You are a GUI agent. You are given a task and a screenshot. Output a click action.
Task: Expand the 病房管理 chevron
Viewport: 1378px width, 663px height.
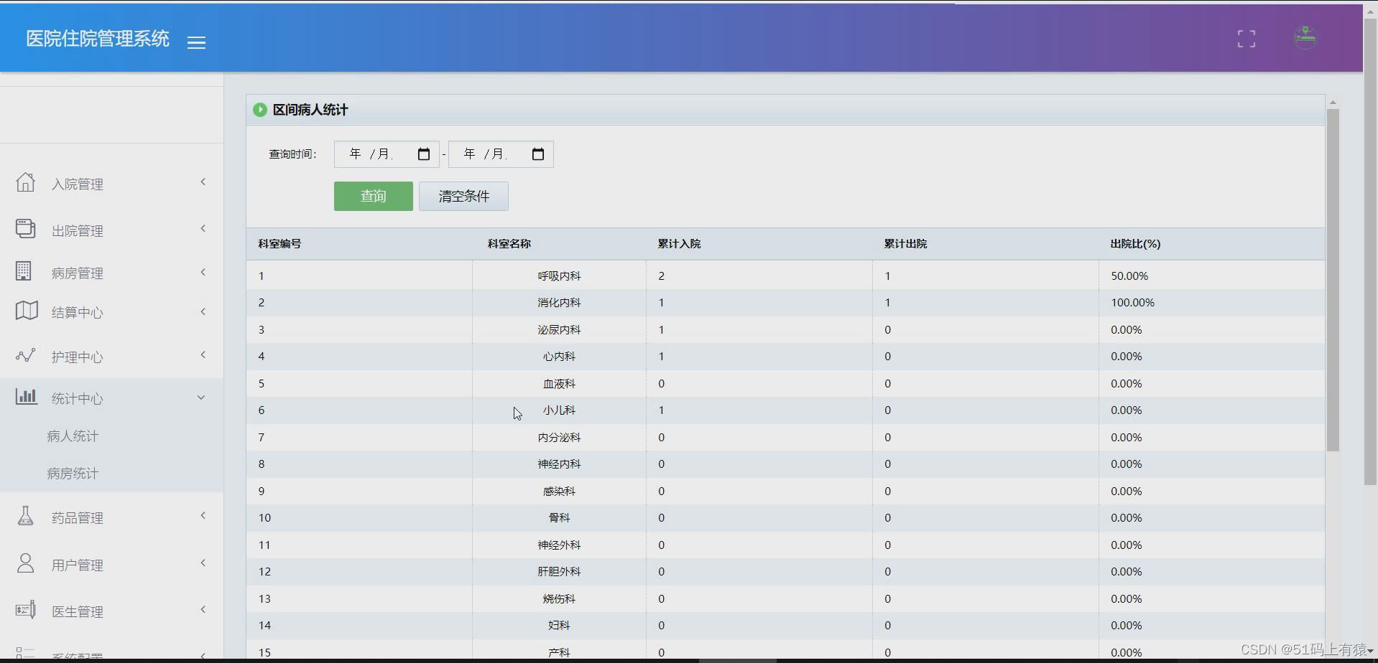(x=203, y=273)
